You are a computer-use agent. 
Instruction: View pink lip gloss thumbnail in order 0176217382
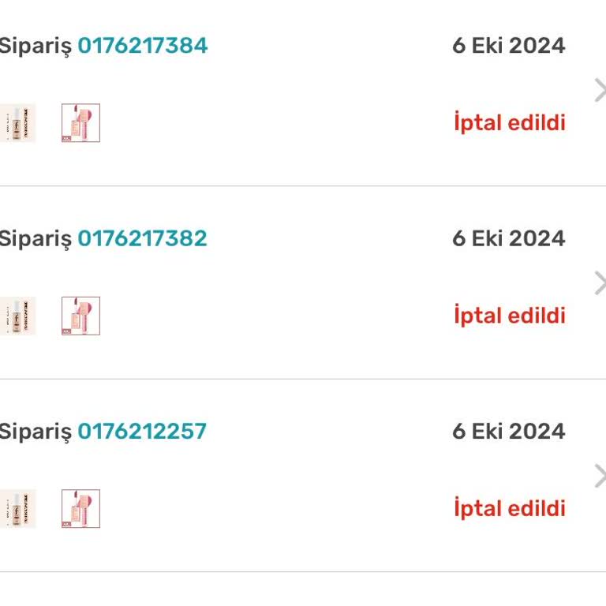[x=80, y=316]
